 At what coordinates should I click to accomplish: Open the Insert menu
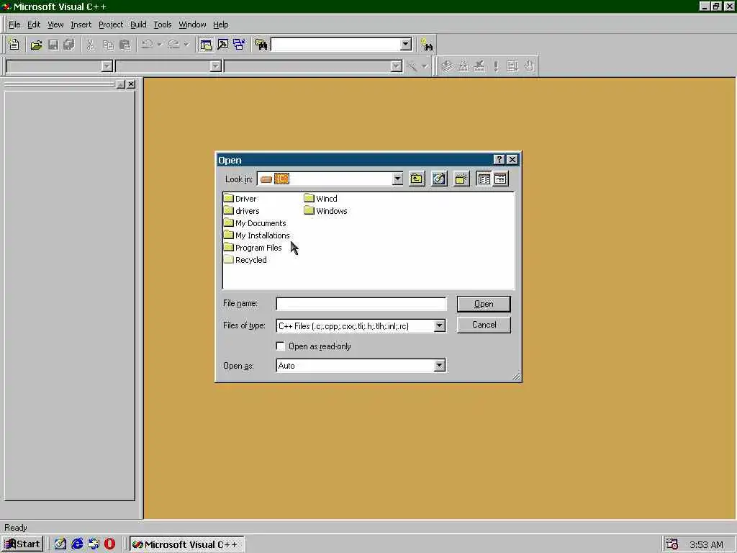point(81,24)
